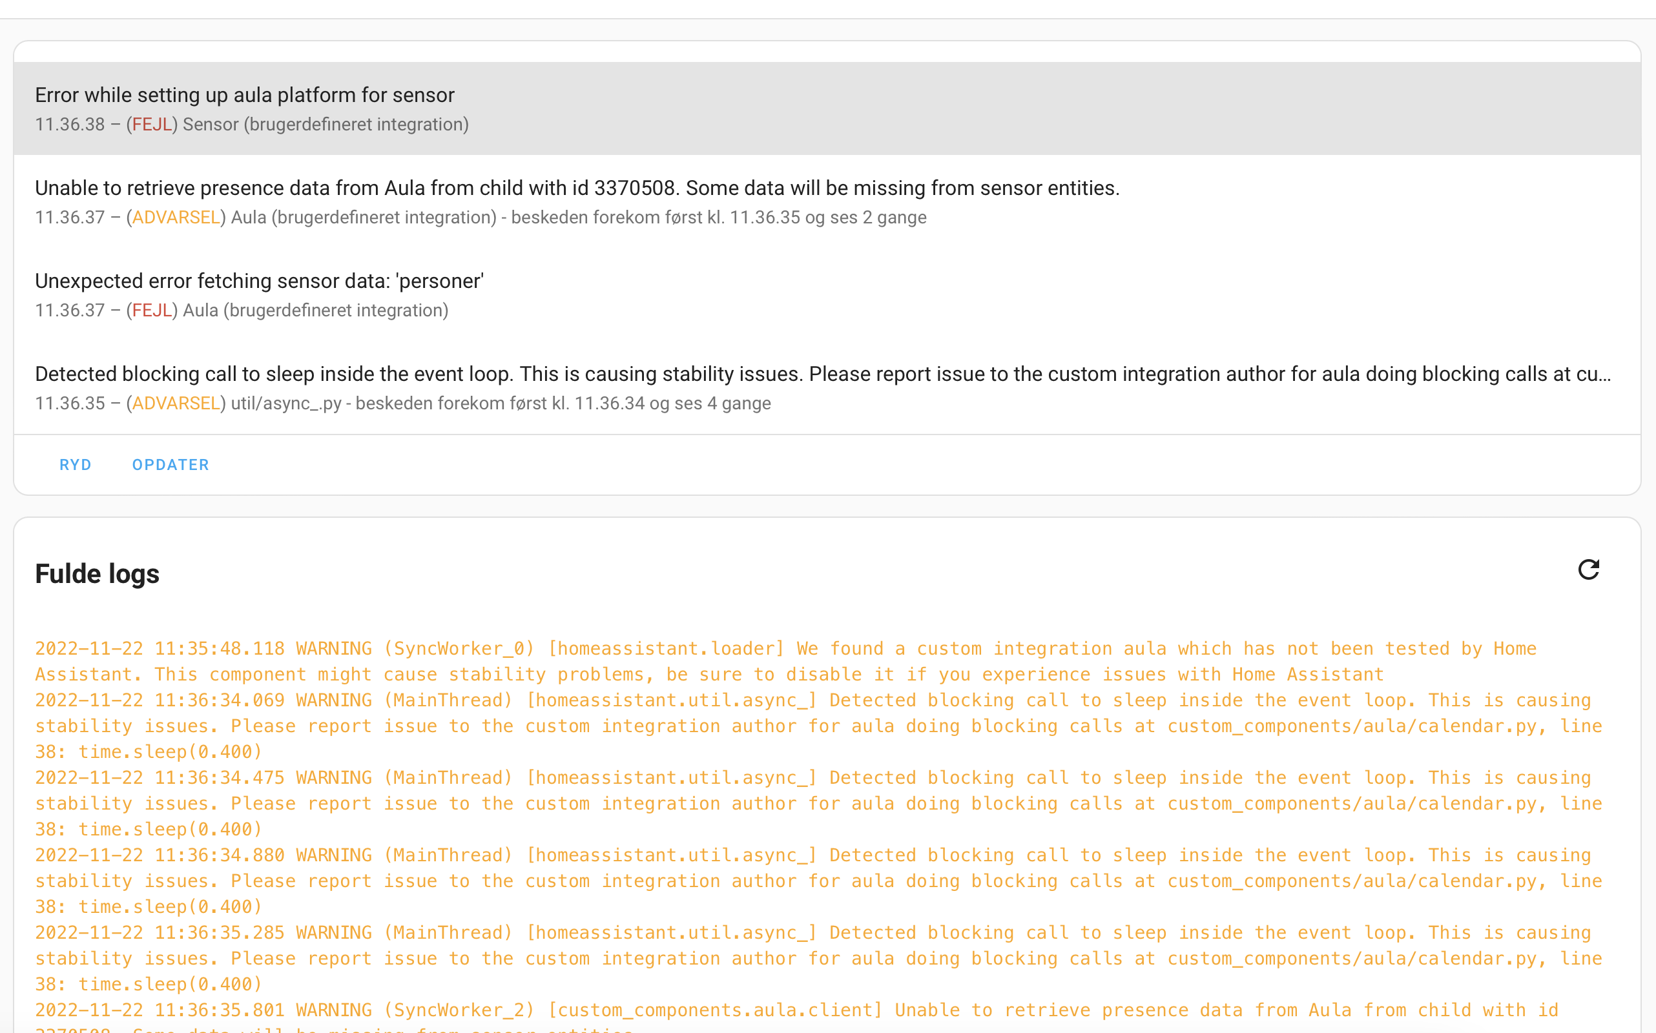This screenshot has height=1033, width=1656.
Task: Click the Fulde logs section heading
Action: coord(97,574)
